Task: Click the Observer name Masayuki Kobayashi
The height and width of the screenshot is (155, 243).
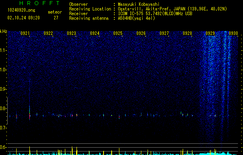Action: tap(139, 4)
